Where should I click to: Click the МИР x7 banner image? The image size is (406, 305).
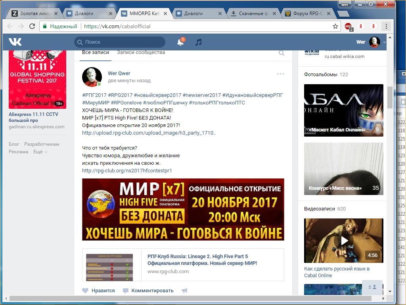pyautogui.click(x=183, y=209)
